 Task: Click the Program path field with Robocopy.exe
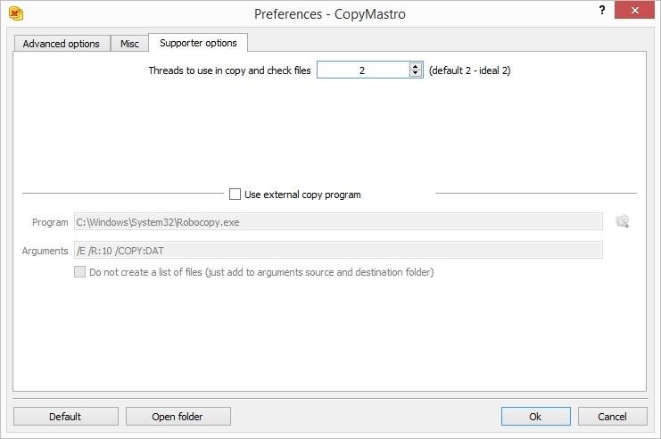pos(338,222)
